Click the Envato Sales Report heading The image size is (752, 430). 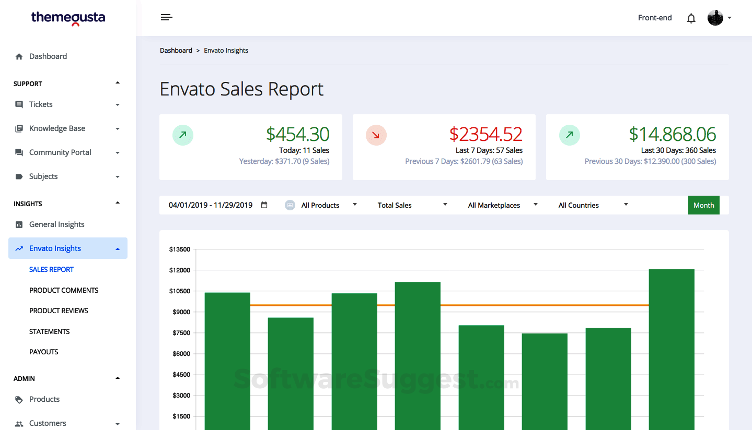241,89
